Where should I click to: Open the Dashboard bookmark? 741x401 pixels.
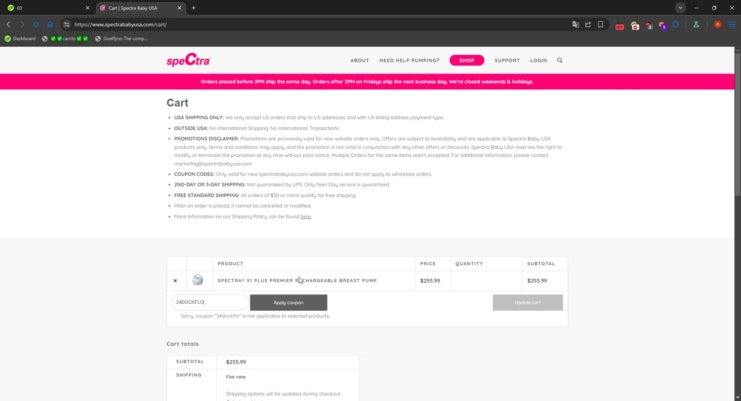pyautogui.click(x=20, y=38)
